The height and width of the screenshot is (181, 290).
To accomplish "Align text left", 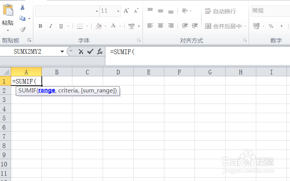I will pyautogui.click(x=150, y=26).
